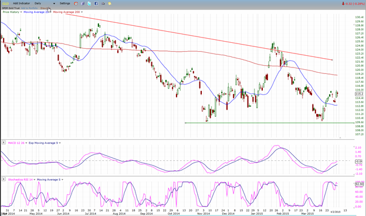
Task: Click the Nov 2014 date axis label
Action: [x=204, y=214]
